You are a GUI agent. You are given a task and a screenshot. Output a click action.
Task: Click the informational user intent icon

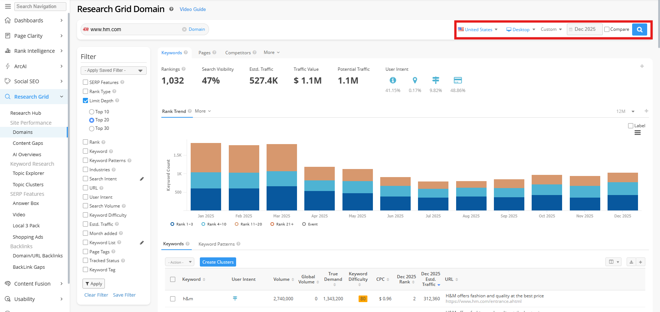click(393, 80)
